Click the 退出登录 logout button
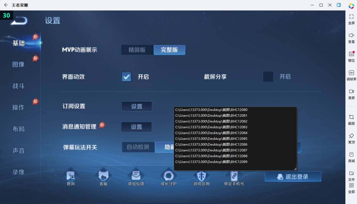The width and height of the screenshot is (357, 204). click(x=293, y=176)
